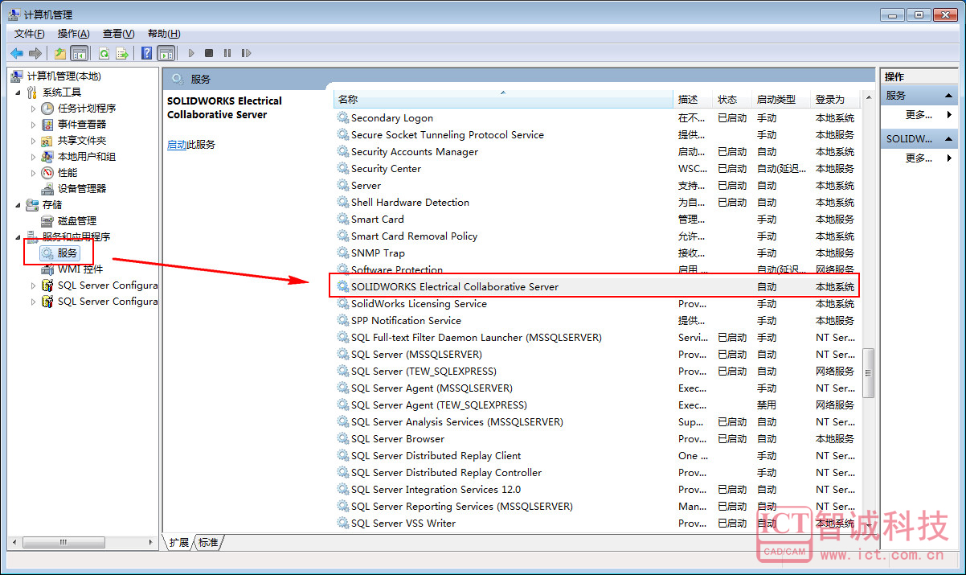Viewport: 966px width, 575px height.
Task: Open the 操作(A) menu
Action: pos(73,33)
